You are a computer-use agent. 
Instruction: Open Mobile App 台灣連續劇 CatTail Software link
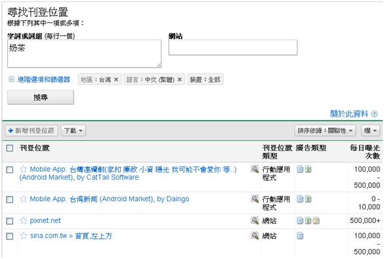coord(128,173)
